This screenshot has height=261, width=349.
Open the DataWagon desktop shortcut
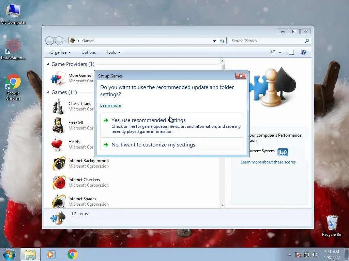[x=13, y=49]
